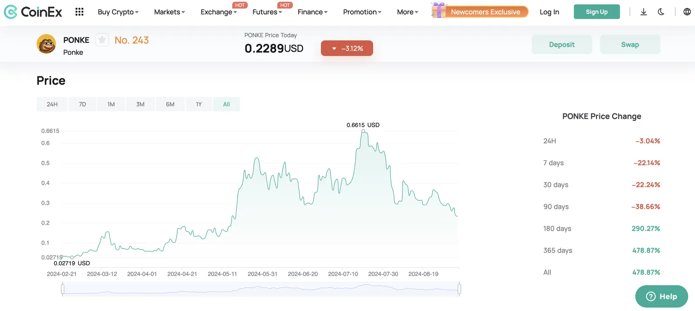Click the 0.2289USD price value
695x311 pixels.
pos(274,49)
